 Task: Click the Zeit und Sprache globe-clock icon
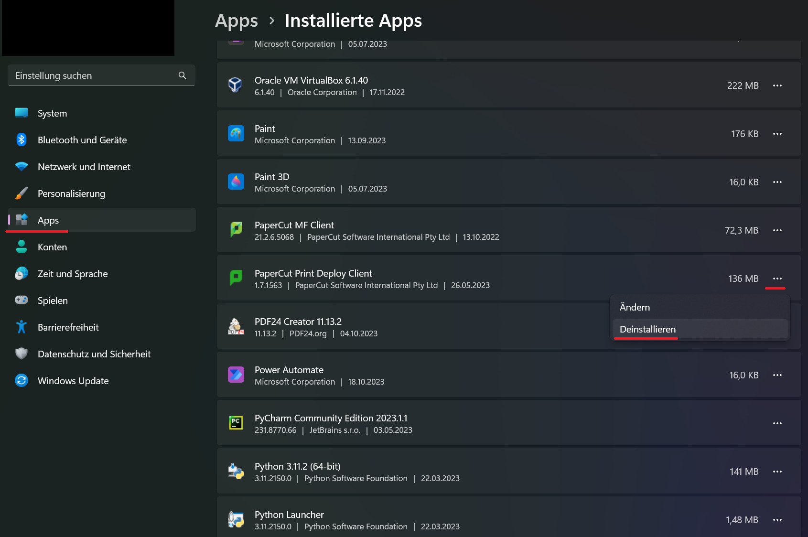point(22,273)
